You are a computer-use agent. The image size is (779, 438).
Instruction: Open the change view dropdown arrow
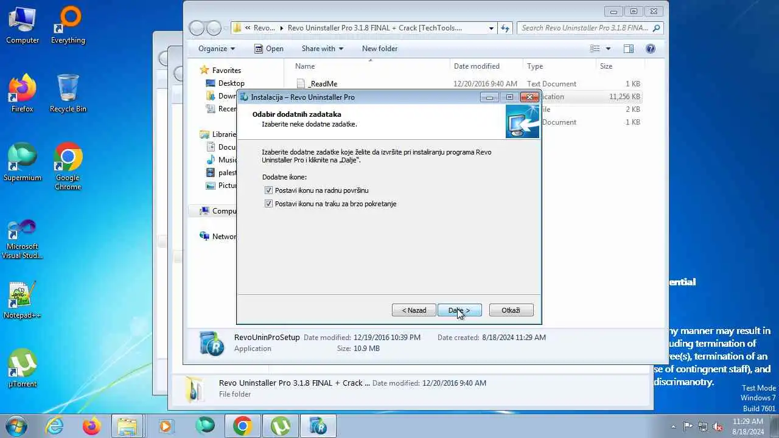[x=608, y=49]
